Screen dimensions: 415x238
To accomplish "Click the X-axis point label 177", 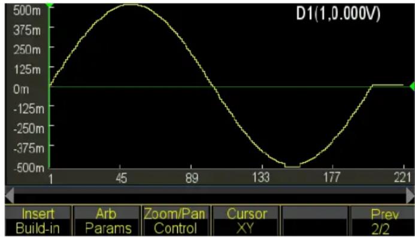I will [x=331, y=178].
